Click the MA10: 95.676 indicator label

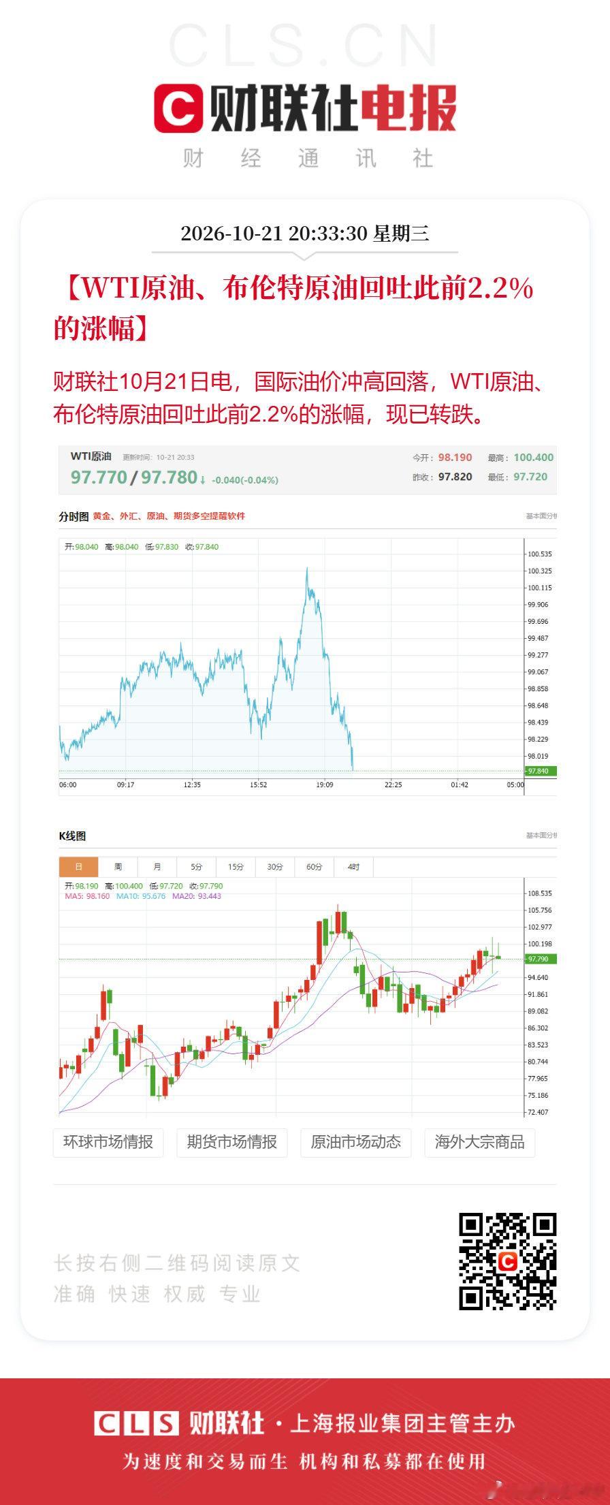(x=141, y=896)
